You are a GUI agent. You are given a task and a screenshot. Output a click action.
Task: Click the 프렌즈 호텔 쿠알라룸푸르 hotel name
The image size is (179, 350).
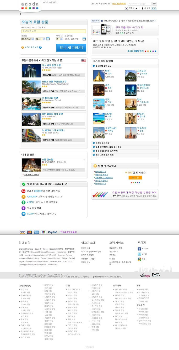(x=54, y=81)
